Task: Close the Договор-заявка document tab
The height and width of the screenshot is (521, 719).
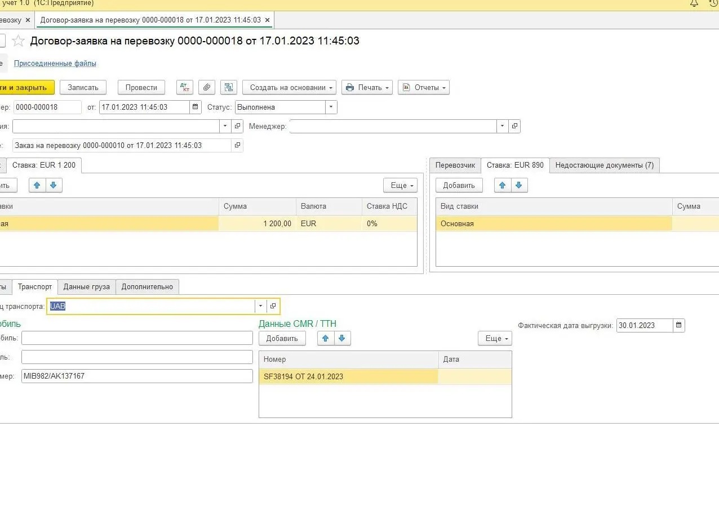Action: pyautogui.click(x=268, y=20)
